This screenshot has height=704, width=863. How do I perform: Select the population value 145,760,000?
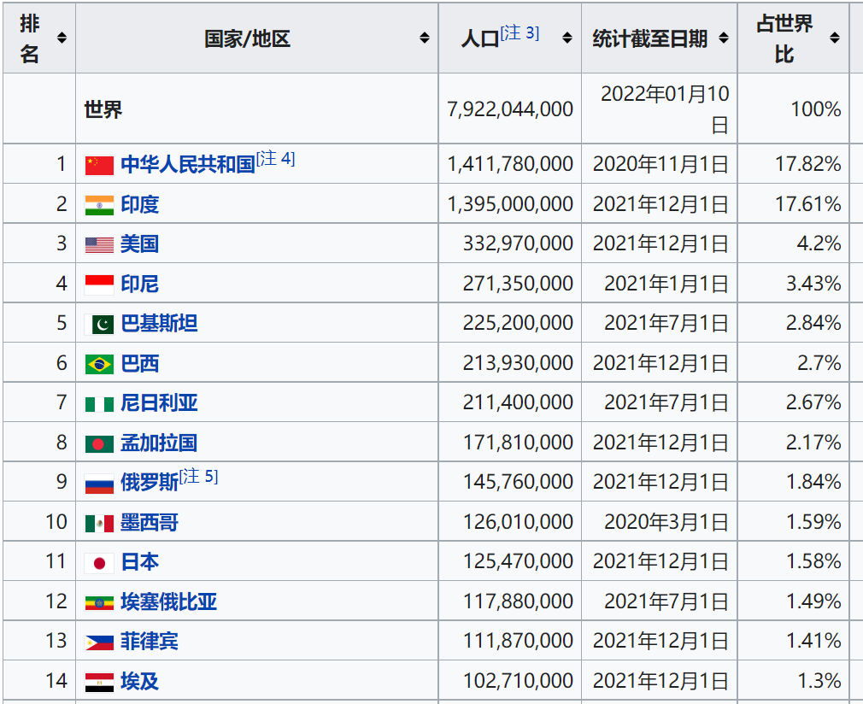tap(518, 482)
